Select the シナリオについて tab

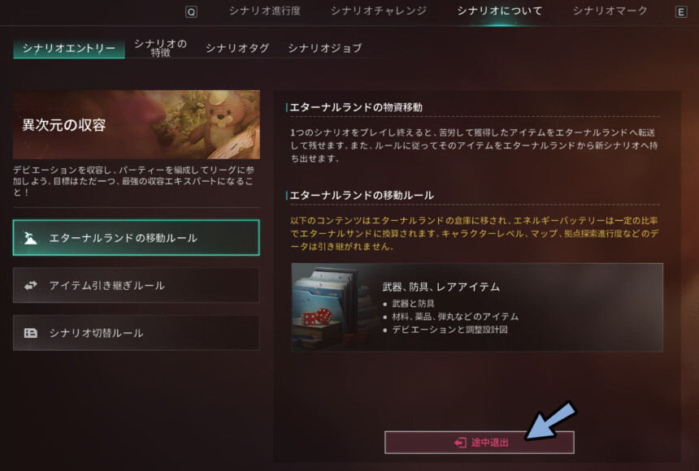(499, 11)
